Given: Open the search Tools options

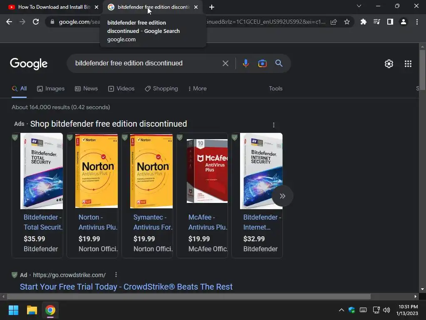Looking at the screenshot, I should pos(275,88).
